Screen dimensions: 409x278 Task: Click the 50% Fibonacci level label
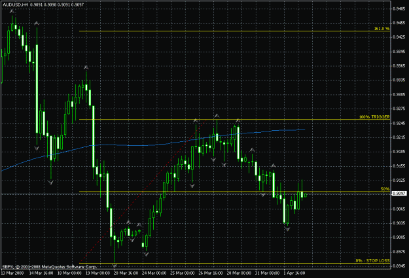(385, 189)
